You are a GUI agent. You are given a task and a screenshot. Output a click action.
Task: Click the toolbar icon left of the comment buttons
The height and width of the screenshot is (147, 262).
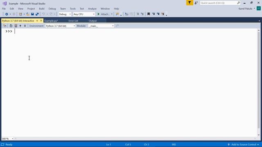(126, 14)
